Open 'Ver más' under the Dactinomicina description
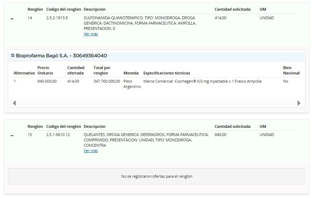This screenshot has height=198, width=314. 91,34
